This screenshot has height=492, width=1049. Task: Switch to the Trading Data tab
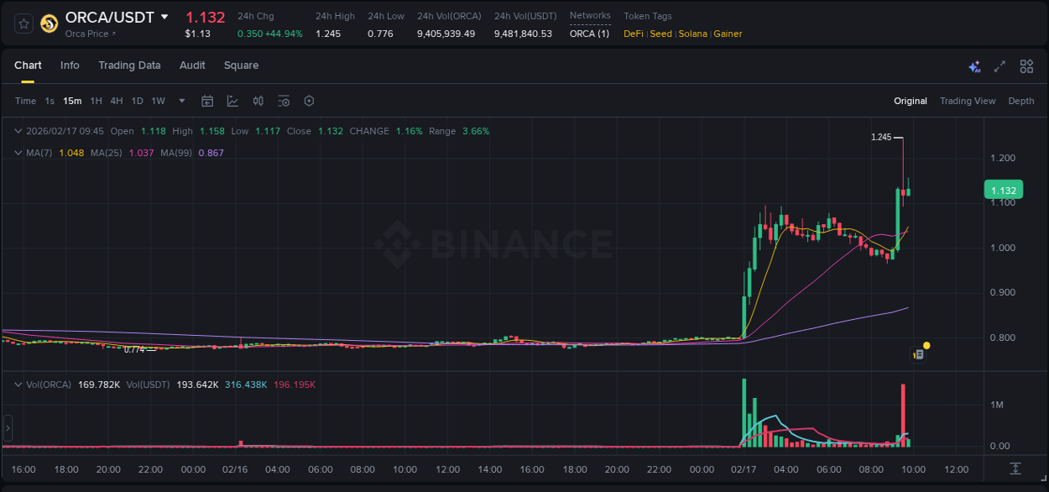129,65
